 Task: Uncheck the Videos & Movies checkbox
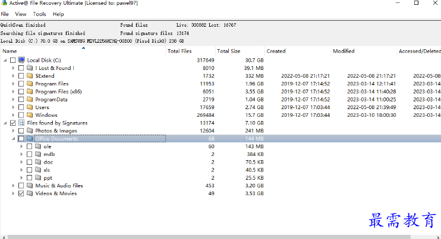click(21, 193)
